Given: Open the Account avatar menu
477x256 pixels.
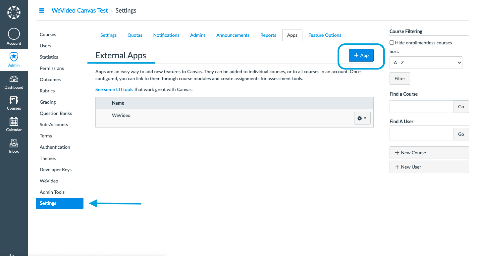Looking at the screenshot, I should (14, 37).
